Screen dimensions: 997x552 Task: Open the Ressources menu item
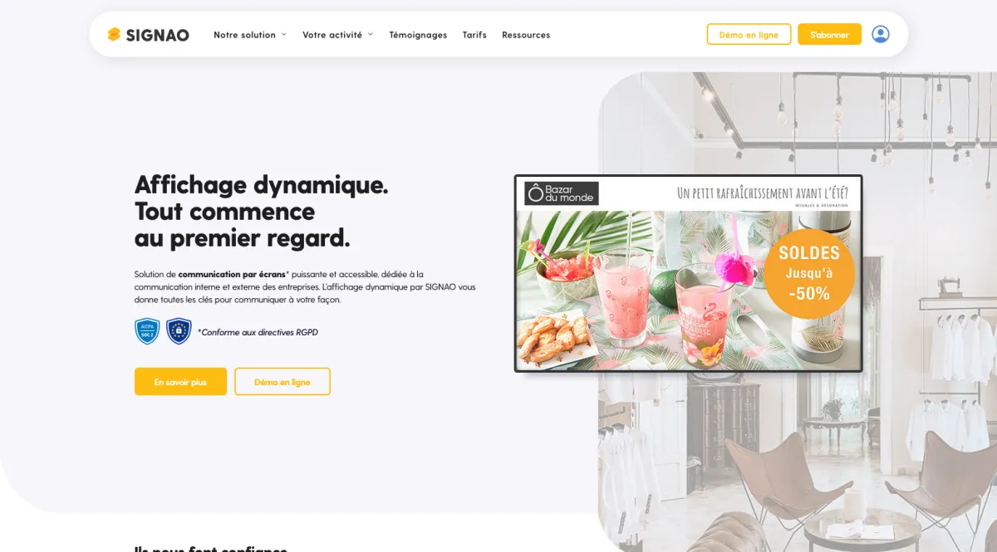[526, 35]
